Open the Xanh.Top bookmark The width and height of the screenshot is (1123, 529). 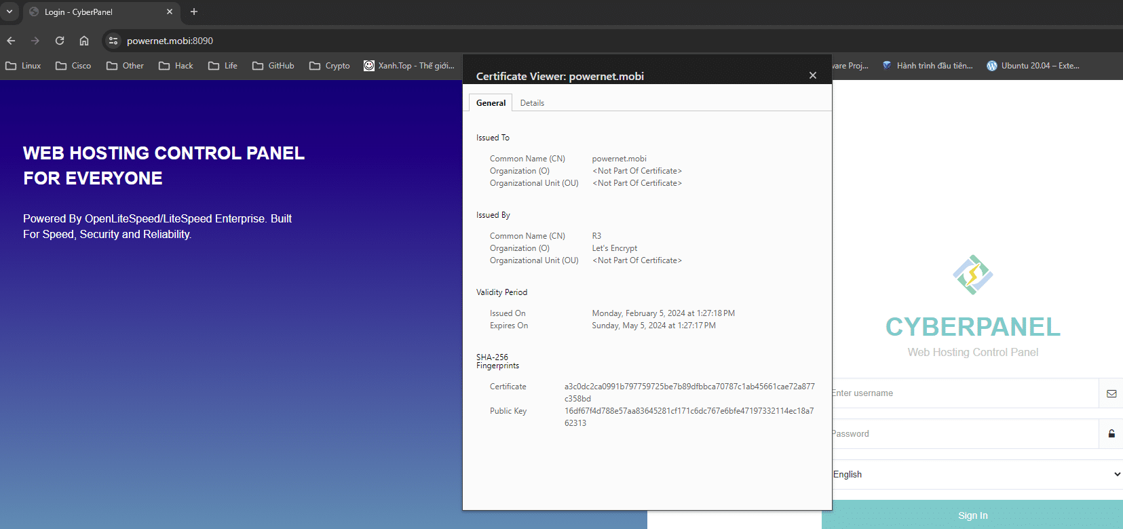pos(409,66)
